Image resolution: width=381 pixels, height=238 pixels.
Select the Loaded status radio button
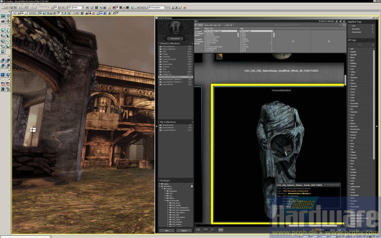[x=196, y=40]
